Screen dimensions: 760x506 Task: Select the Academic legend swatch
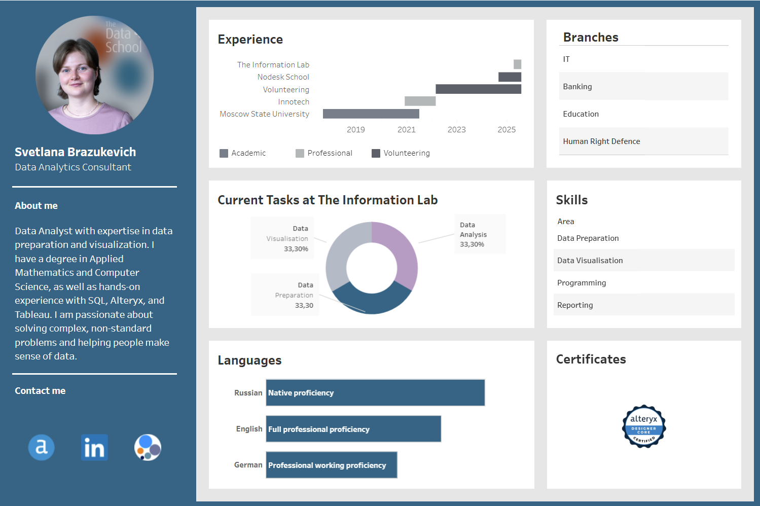point(224,153)
